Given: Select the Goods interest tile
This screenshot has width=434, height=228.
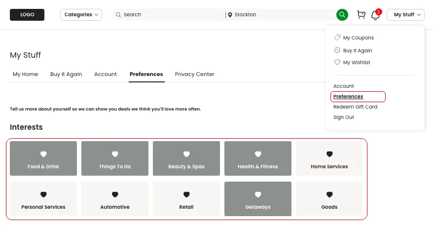Looking at the screenshot, I should coord(329,199).
